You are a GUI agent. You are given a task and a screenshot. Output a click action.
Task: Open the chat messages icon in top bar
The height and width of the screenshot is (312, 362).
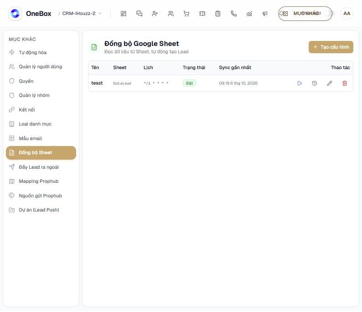coord(139,14)
